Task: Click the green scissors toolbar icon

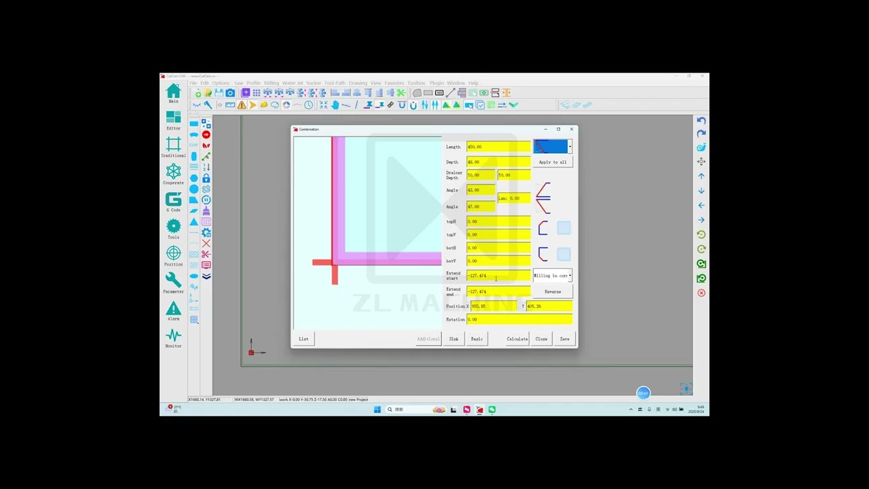Action: (x=401, y=93)
